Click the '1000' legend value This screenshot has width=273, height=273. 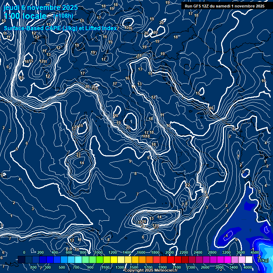98,252
